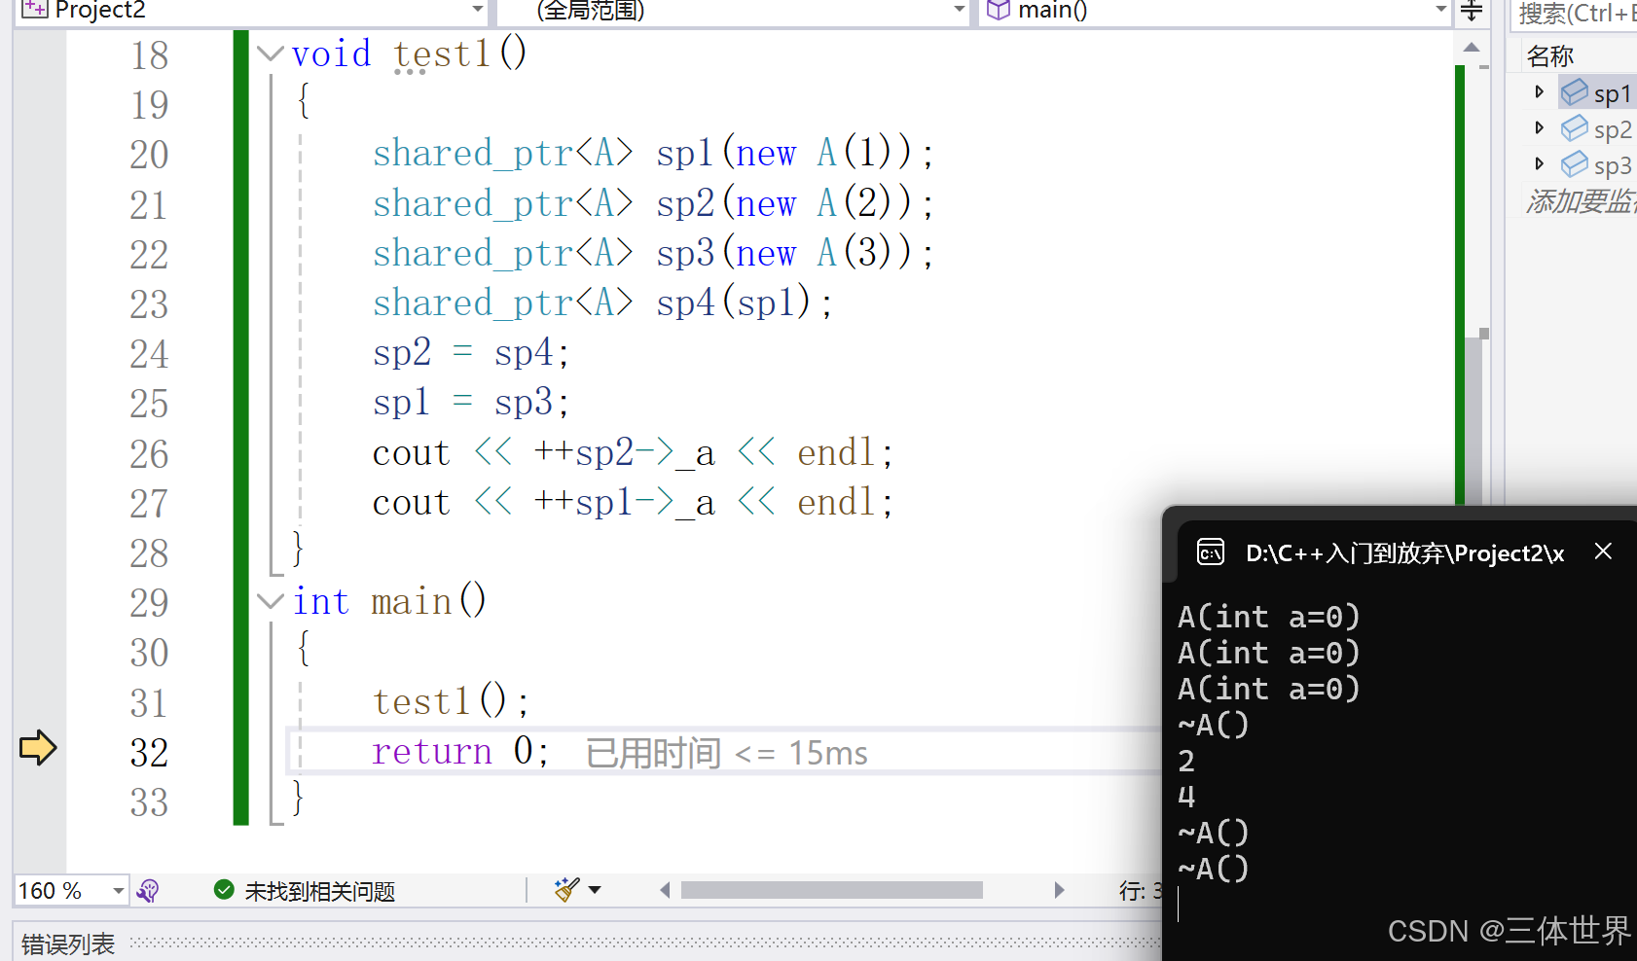
Task: Click the horizontal scrollbar right arrow
Action: pyautogui.click(x=1059, y=890)
